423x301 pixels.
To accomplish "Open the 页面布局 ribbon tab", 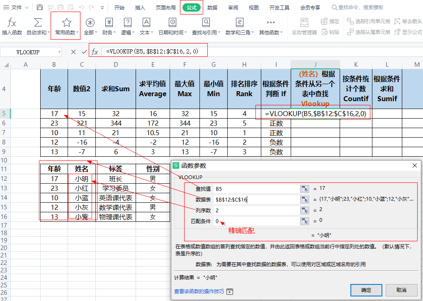I will click(165, 7).
